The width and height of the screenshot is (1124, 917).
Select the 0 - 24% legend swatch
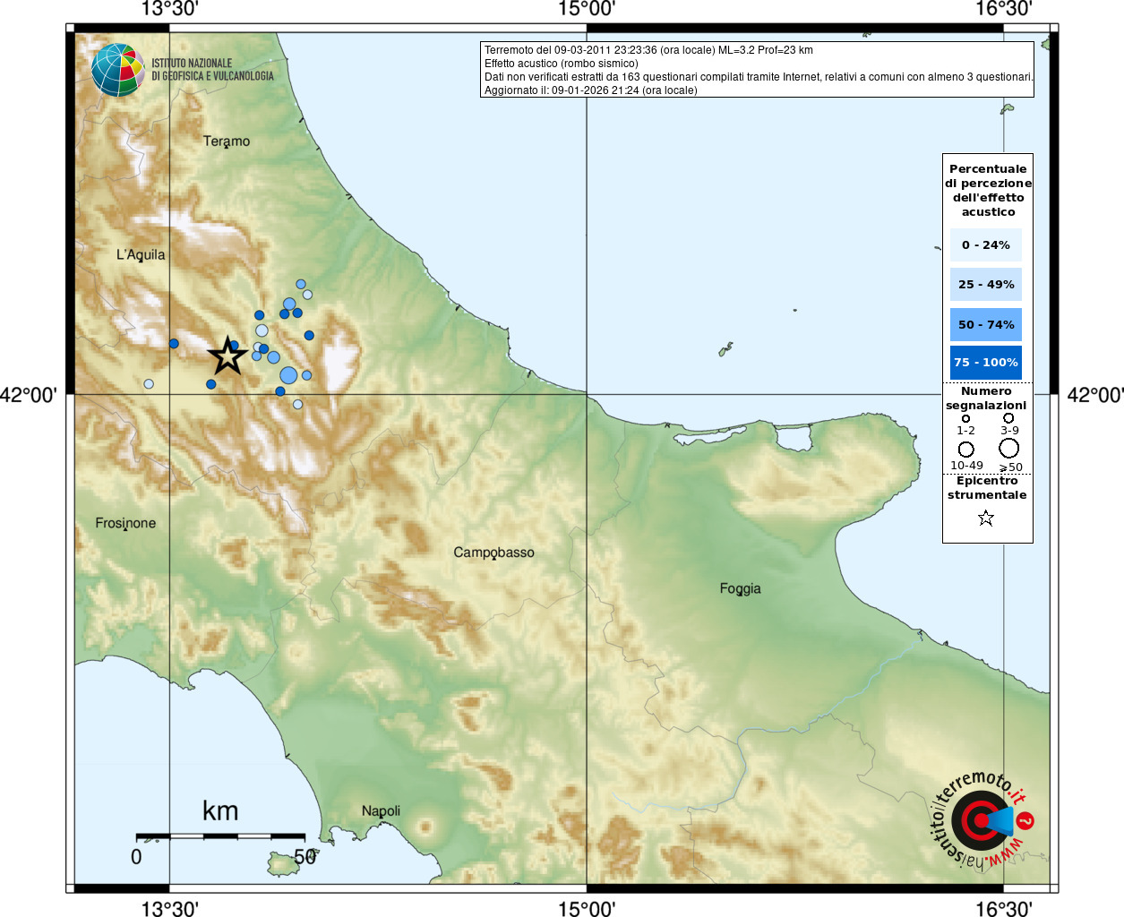[x=985, y=244]
